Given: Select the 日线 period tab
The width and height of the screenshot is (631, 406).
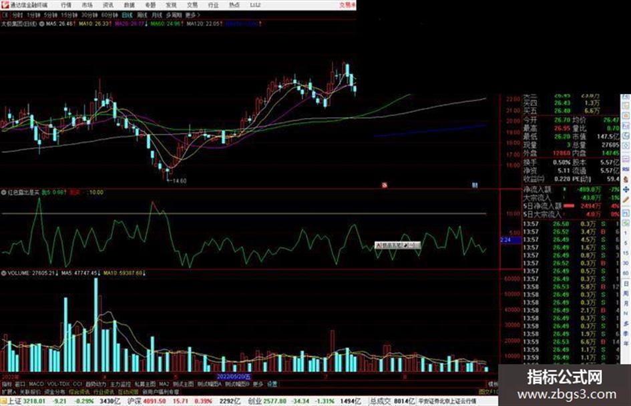Looking at the screenshot, I should pyautogui.click(x=127, y=15).
